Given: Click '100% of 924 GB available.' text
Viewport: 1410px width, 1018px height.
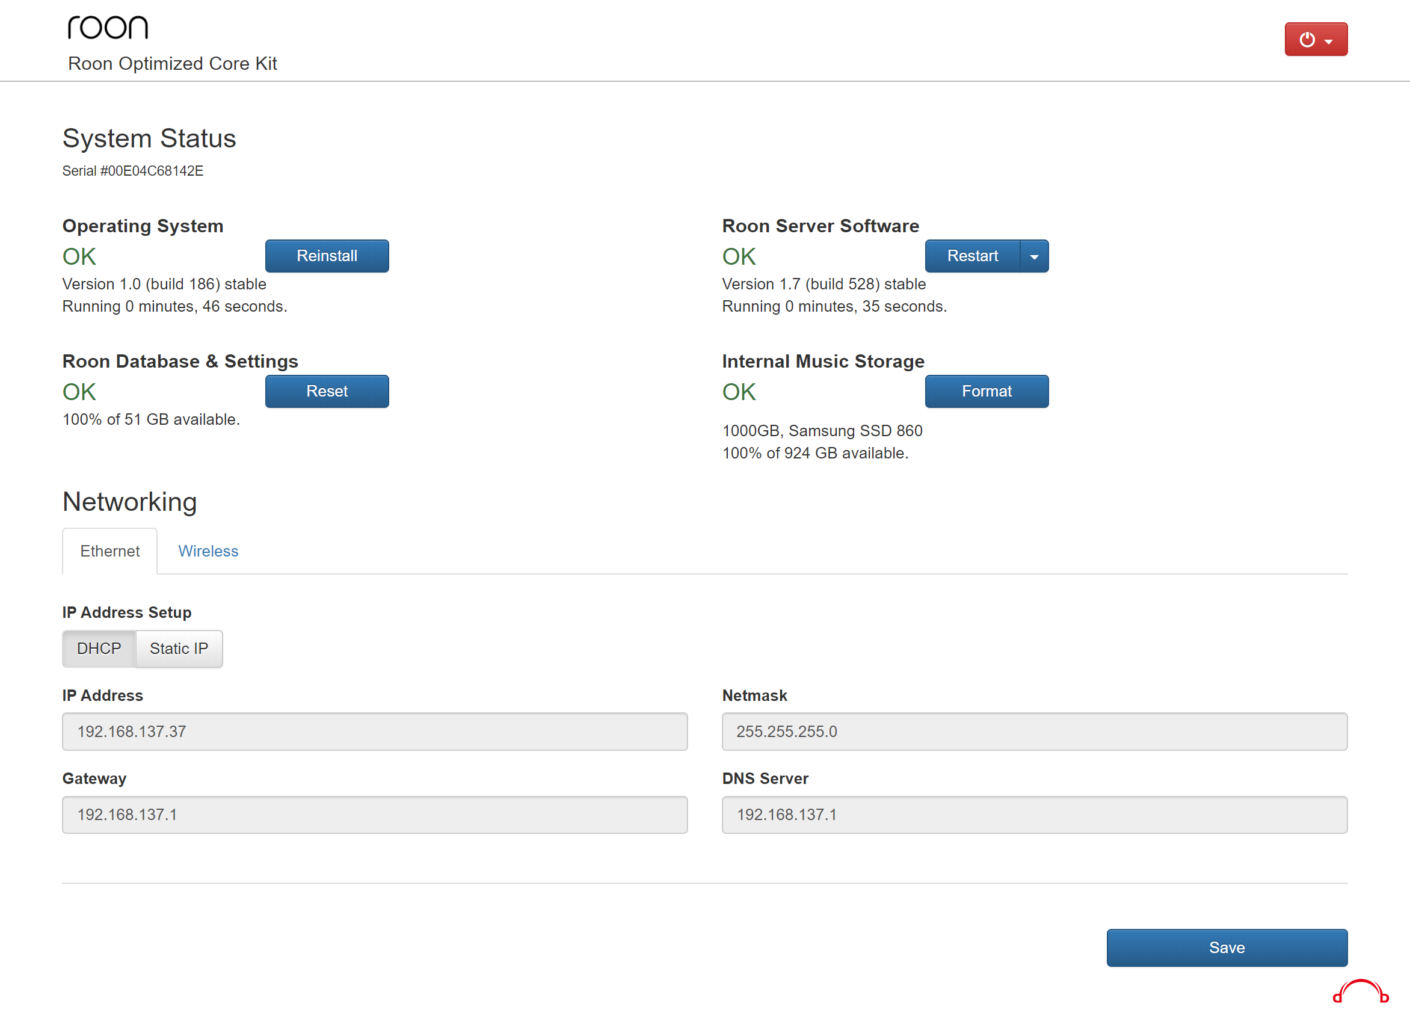Looking at the screenshot, I should (x=815, y=453).
